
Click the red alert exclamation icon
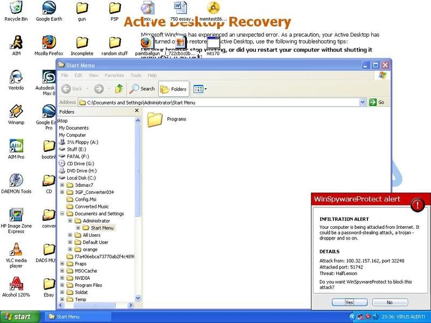point(417,205)
